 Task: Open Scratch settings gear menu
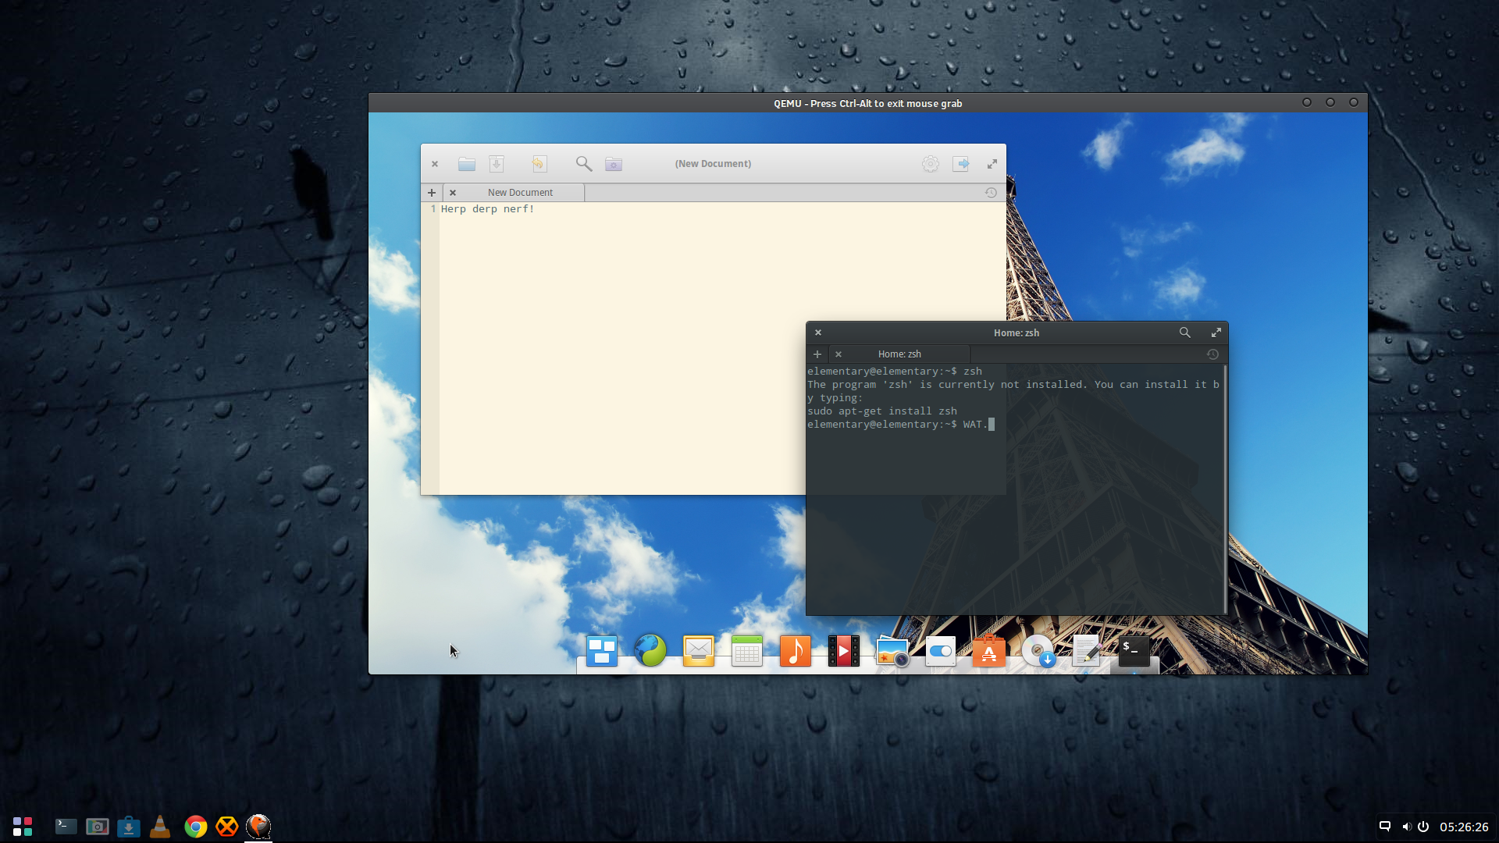[x=930, y=164]
